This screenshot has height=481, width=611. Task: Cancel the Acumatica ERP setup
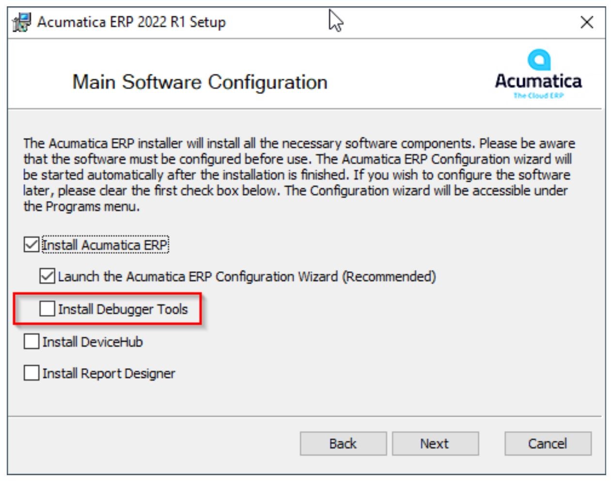pyautogui.click(x=548, y=444)
